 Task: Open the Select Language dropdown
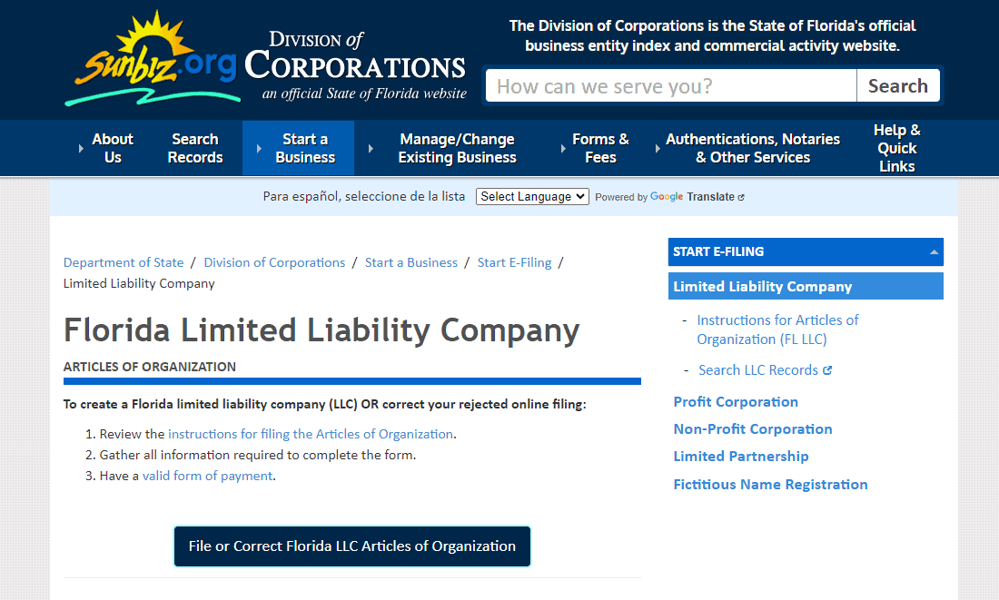532,196
